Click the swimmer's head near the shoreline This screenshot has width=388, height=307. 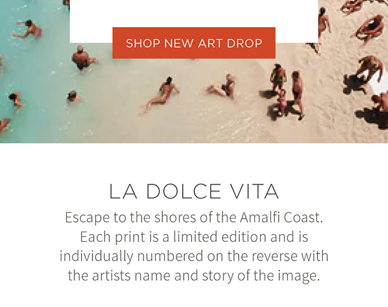[x=73, y=97]
